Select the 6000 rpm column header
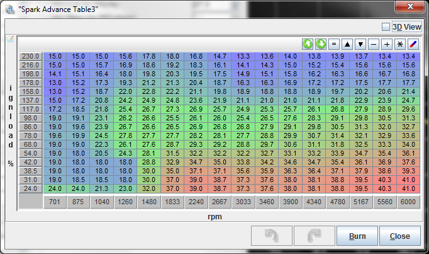This screenshot has width=429, height=254. [x=407, y=202]
